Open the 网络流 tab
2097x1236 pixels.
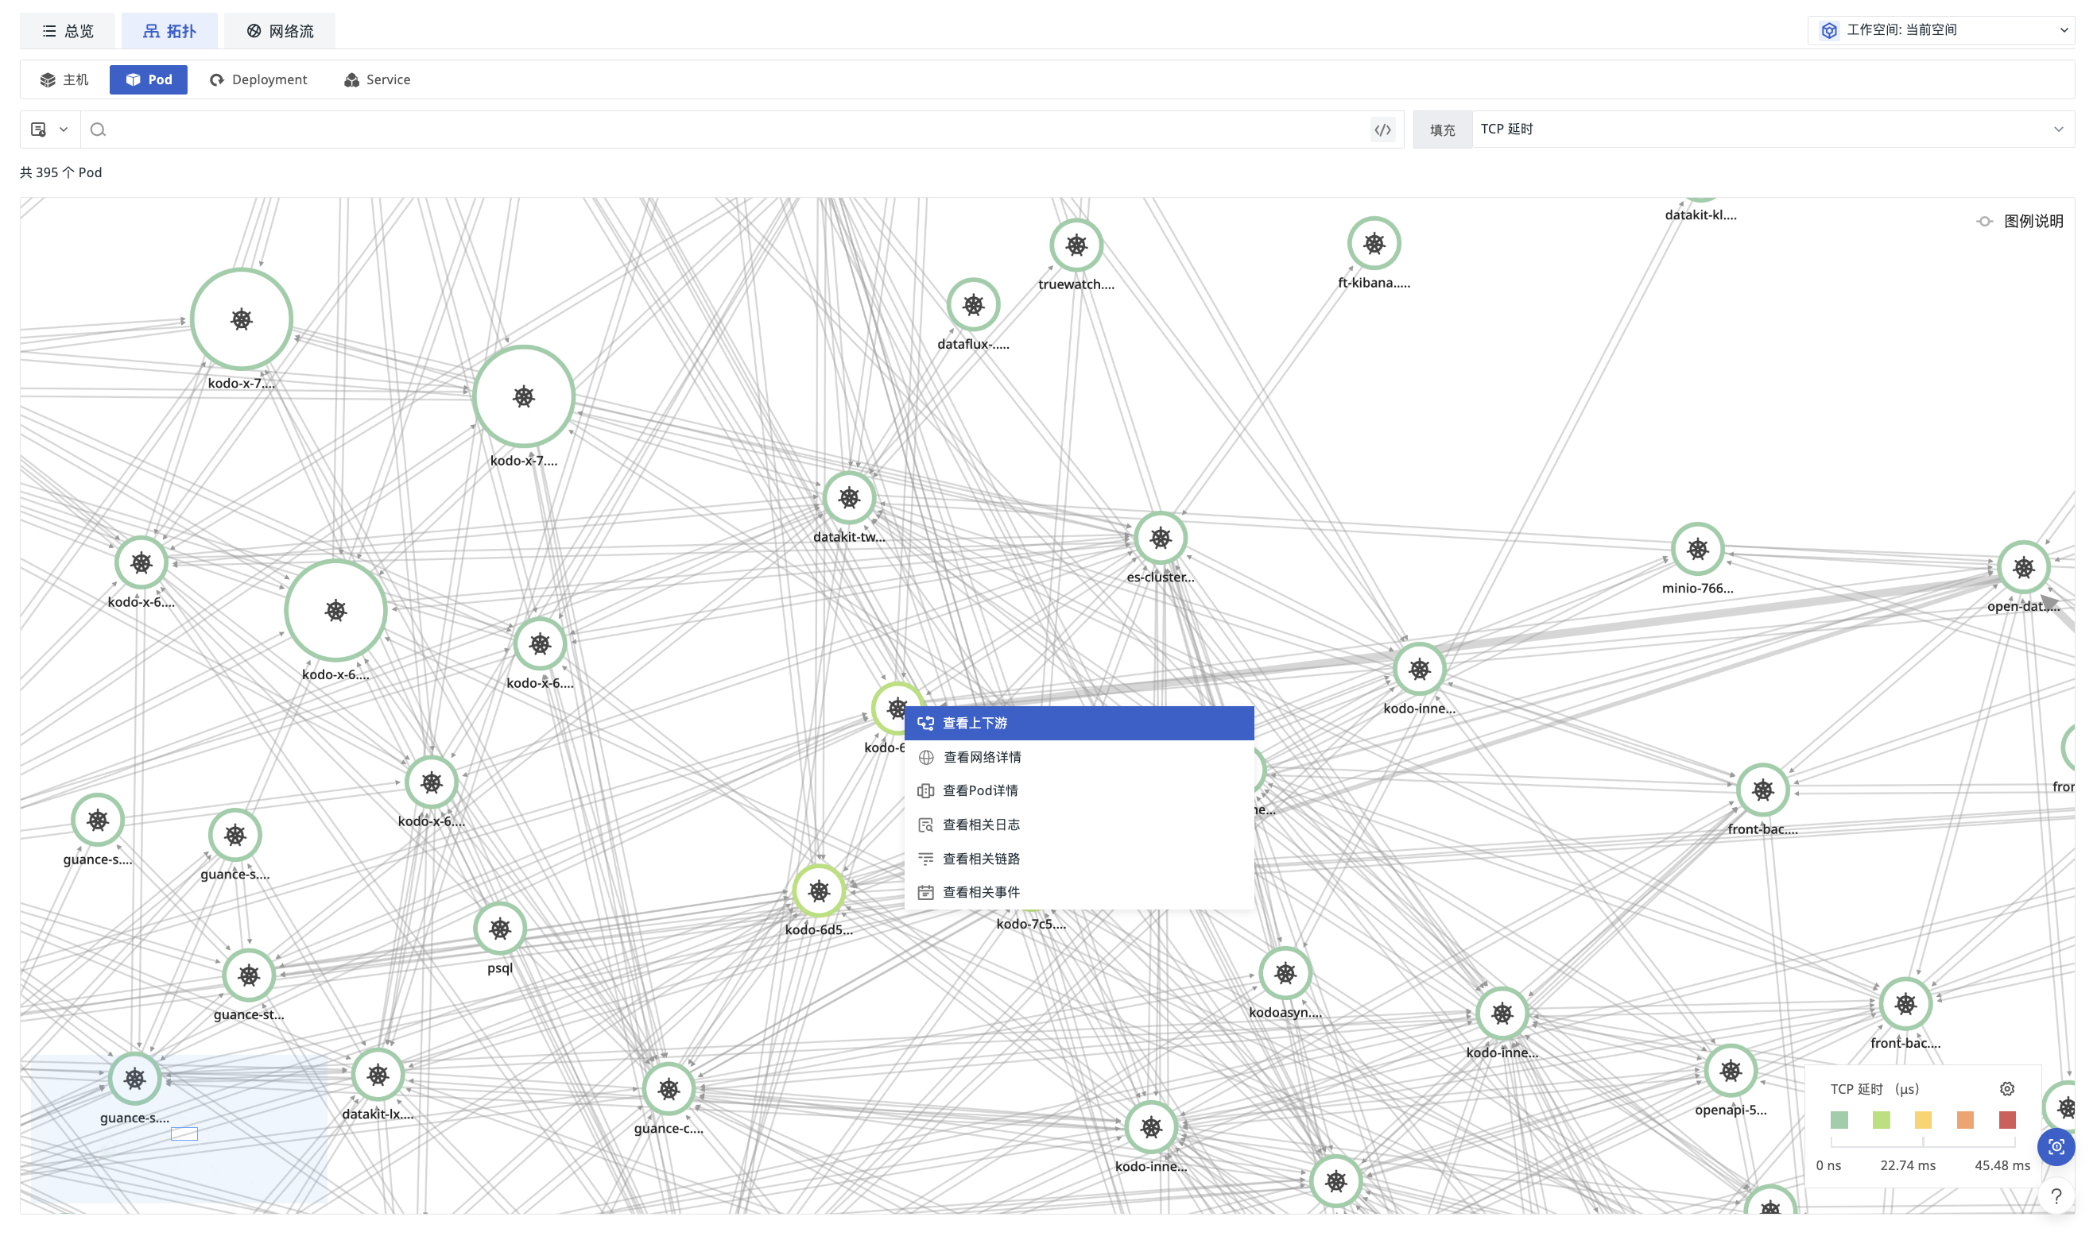[279, 31]
